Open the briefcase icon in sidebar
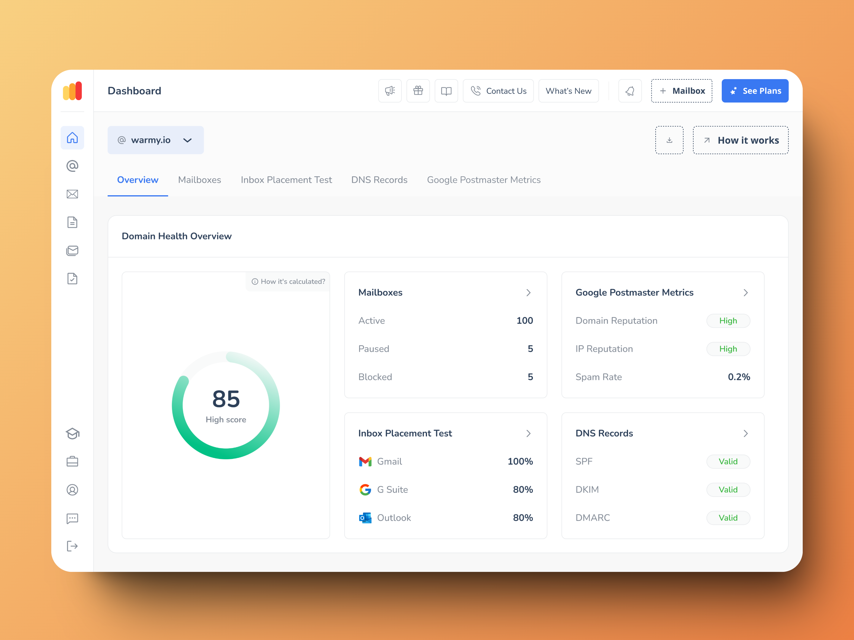854x640 pixels. point(72,462)
